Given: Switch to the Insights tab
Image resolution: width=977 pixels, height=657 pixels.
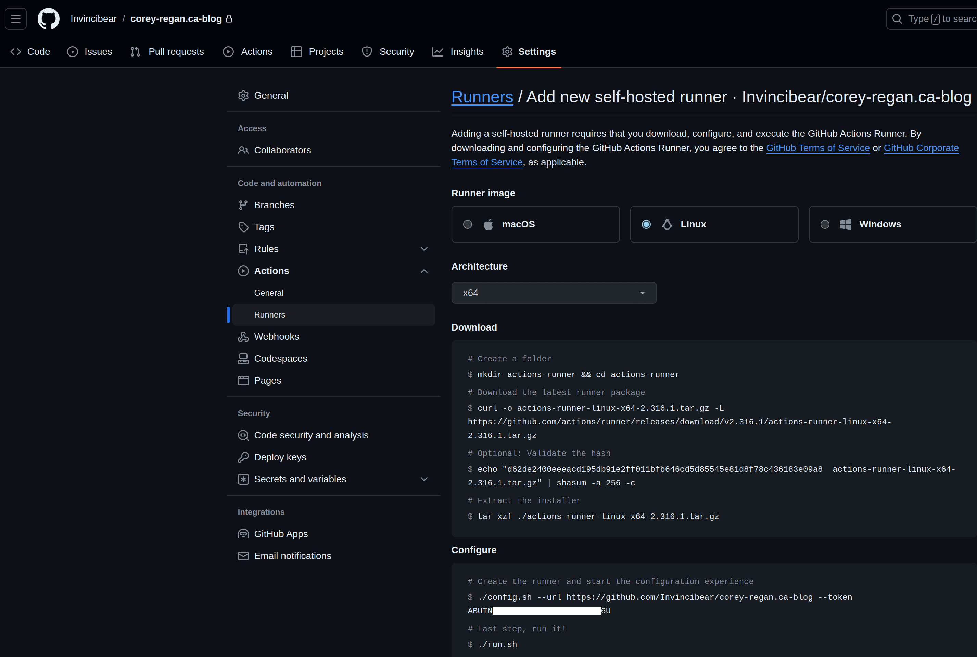Looking at the screenshot, I should pos(458,51).
